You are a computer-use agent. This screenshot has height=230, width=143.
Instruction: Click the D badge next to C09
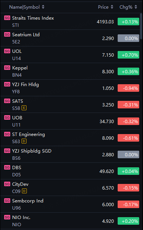click(24, 191)
